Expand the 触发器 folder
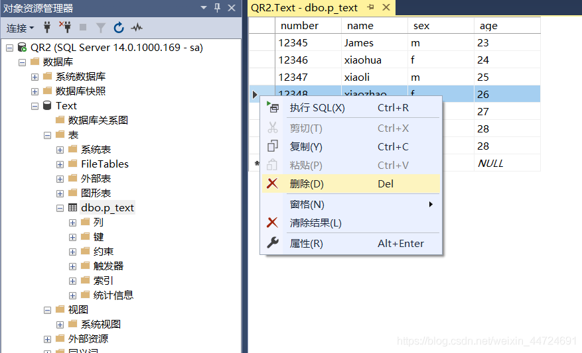582x353 pixels. [x=73, y=266]
